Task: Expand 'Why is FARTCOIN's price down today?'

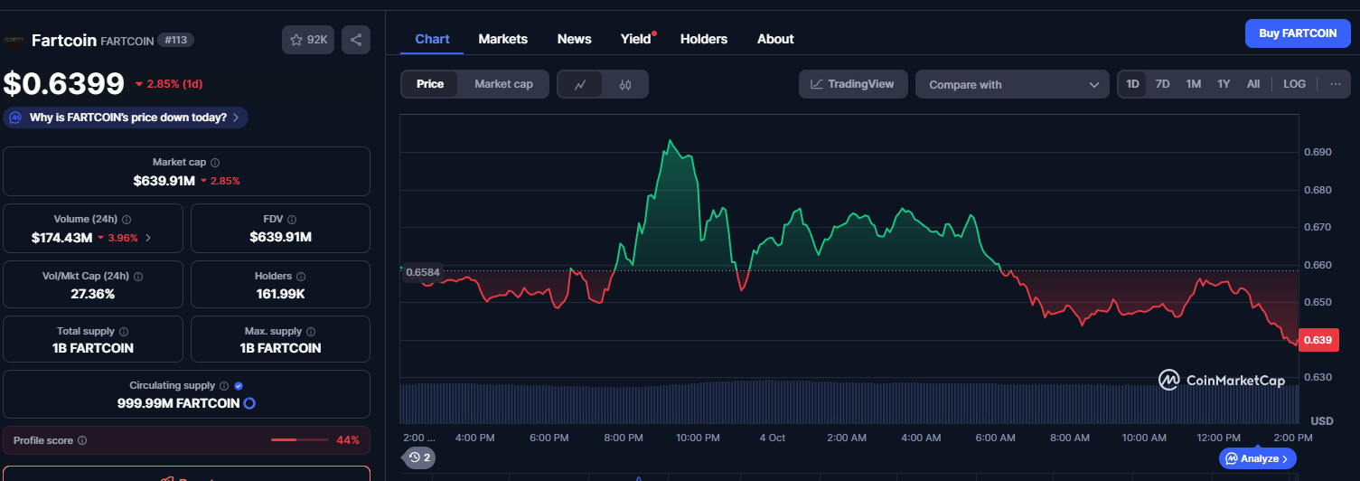Action: 126,118
